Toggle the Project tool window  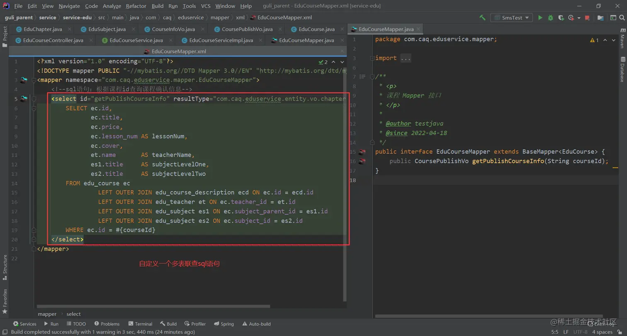pyautogui.click(x=5, y=36)
